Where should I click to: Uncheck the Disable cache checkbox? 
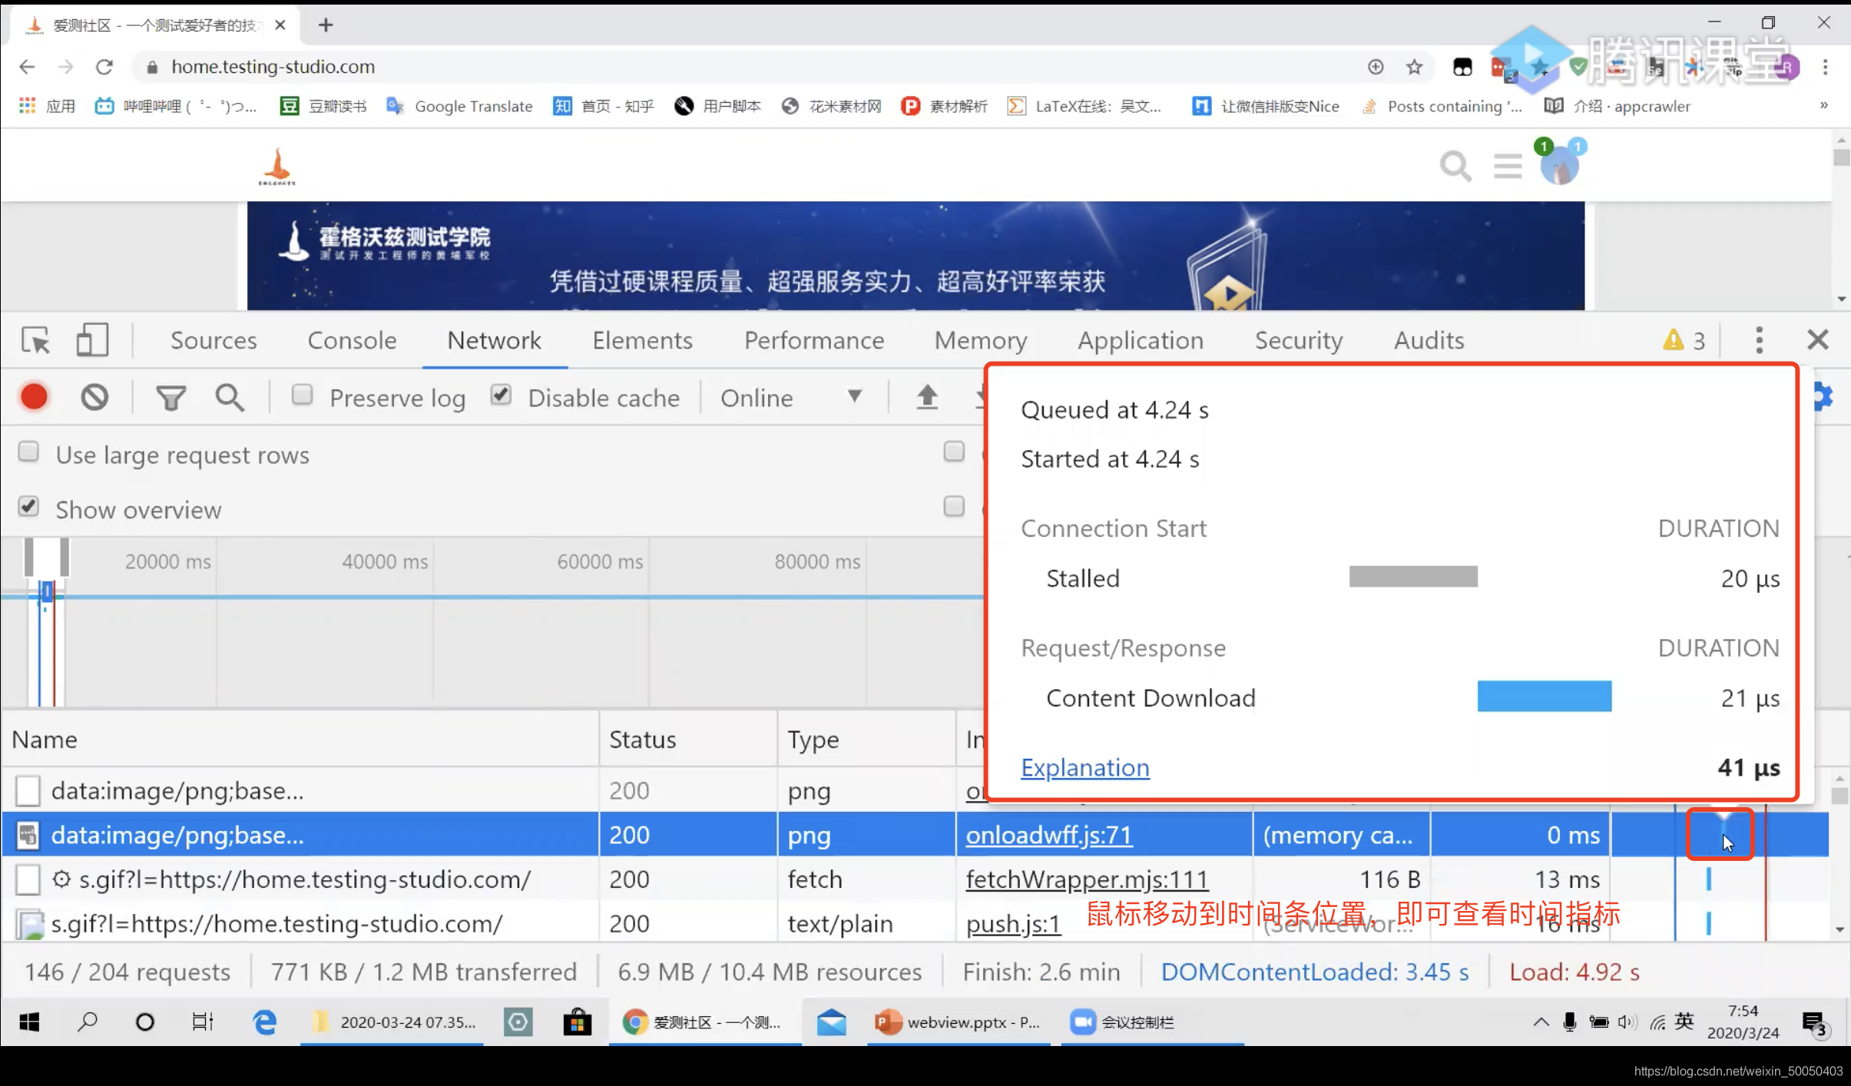point(501,395)
